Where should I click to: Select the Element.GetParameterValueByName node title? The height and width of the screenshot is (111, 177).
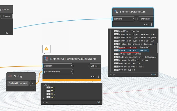point(73,59)
